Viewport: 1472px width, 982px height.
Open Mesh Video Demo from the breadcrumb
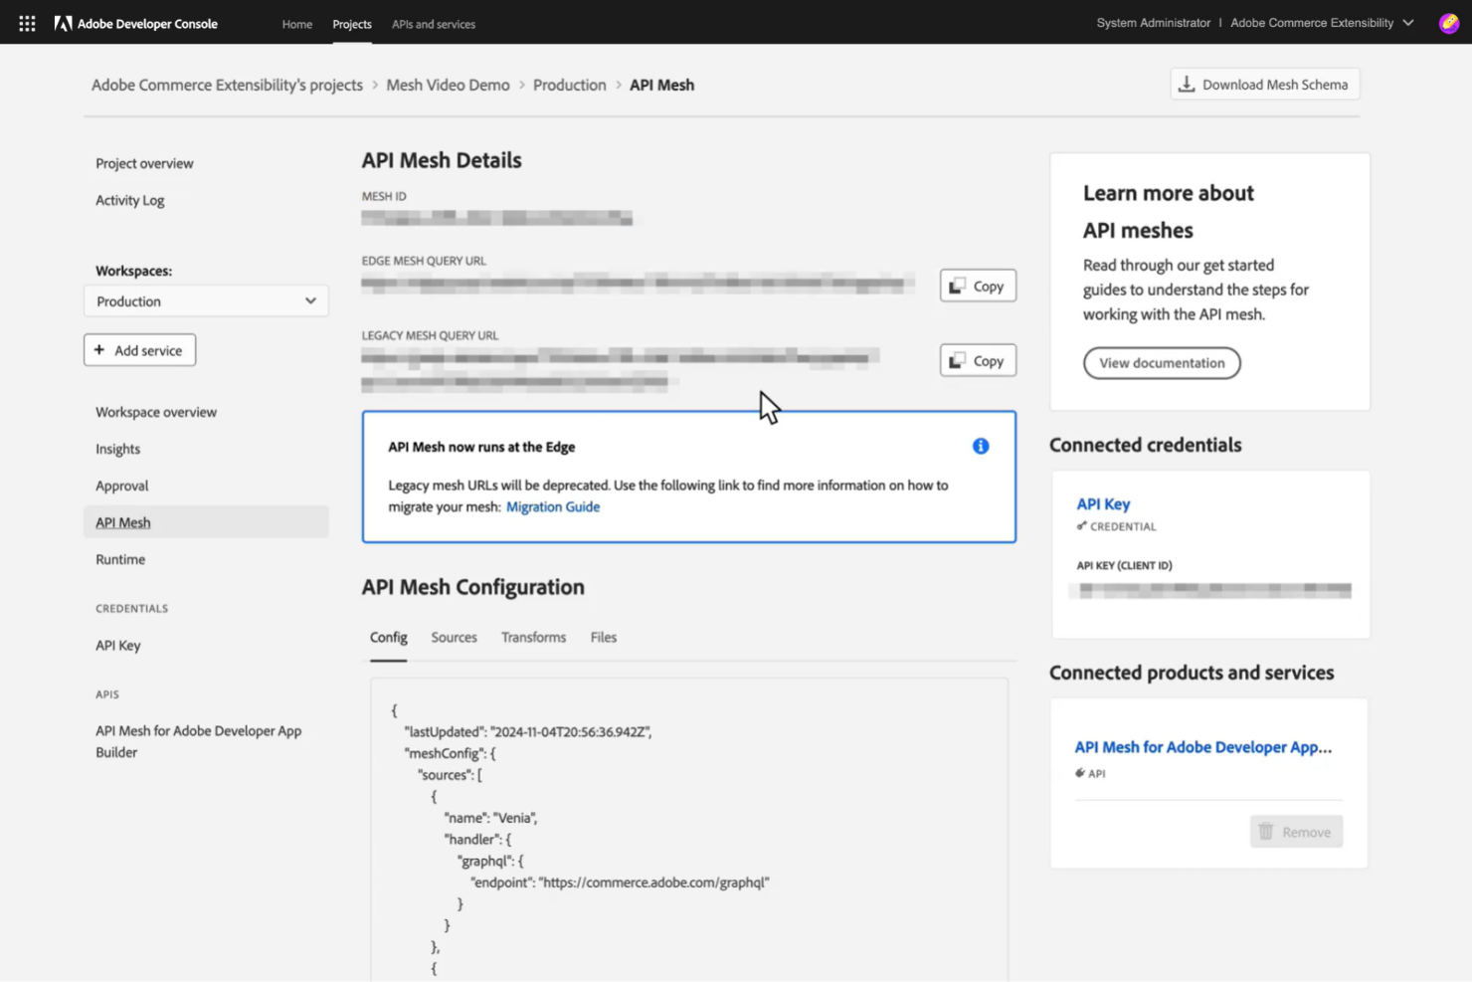[x=448, y=85]
